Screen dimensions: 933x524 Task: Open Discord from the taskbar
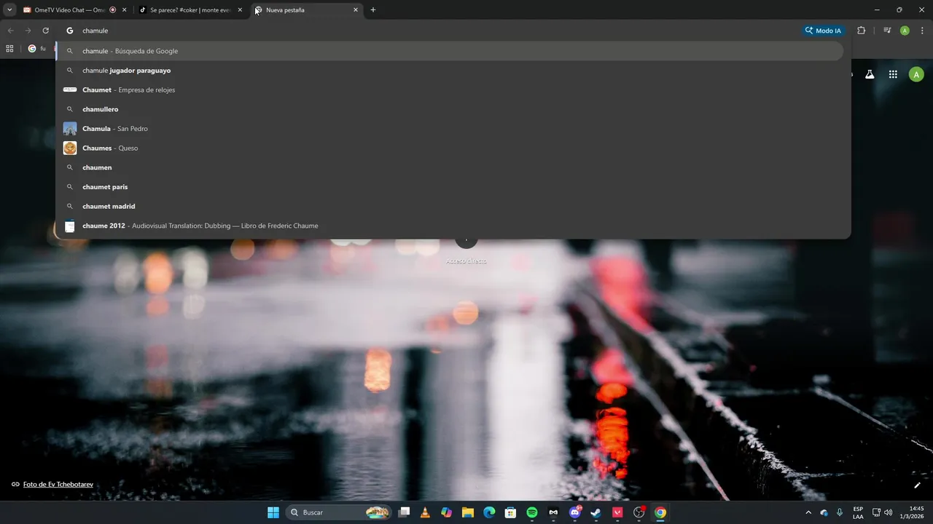pos(575,512)
